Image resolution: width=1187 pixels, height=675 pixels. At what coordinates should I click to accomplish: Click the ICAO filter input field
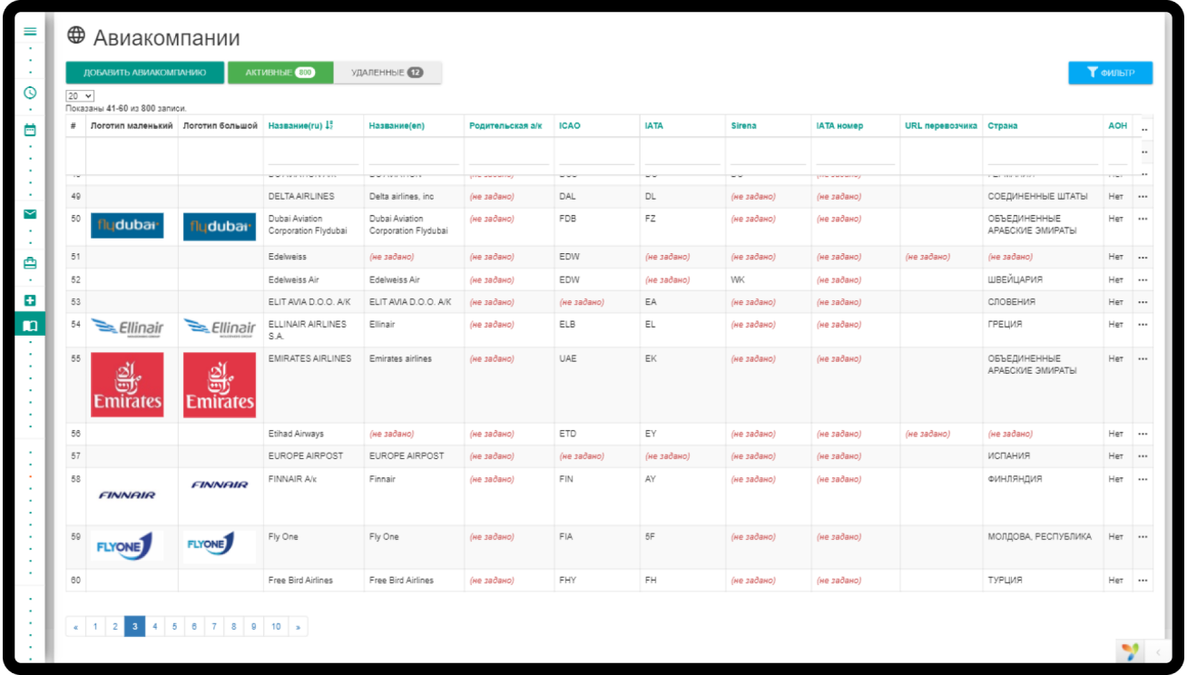click(x=597, y=154)
